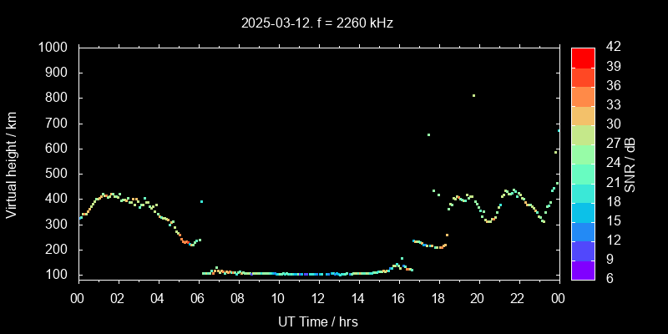The width and height of the screenshot is (668, 334).
Task: Pick the colorbar segment between 27 and 24
Action: click(583, 154)
